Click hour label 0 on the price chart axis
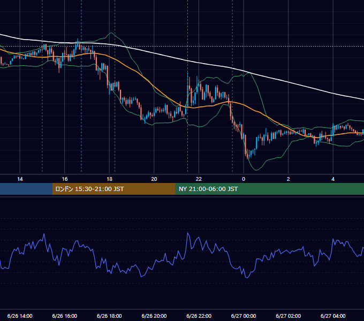Viewport: 364px width, 321px height. pyautogui.click(x=244, y=179)
